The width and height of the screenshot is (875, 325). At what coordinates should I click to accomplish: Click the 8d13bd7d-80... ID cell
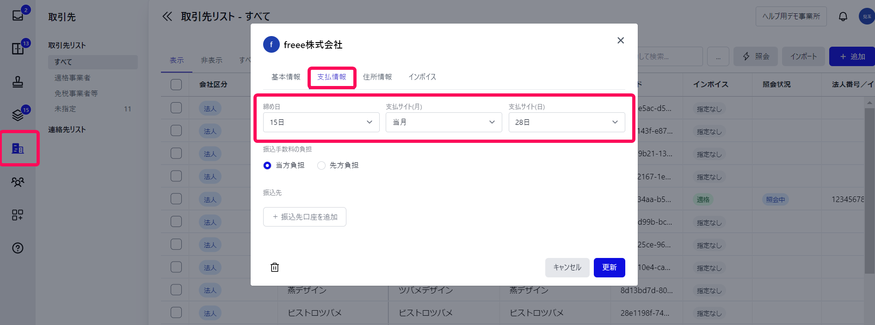pos(647,290)
